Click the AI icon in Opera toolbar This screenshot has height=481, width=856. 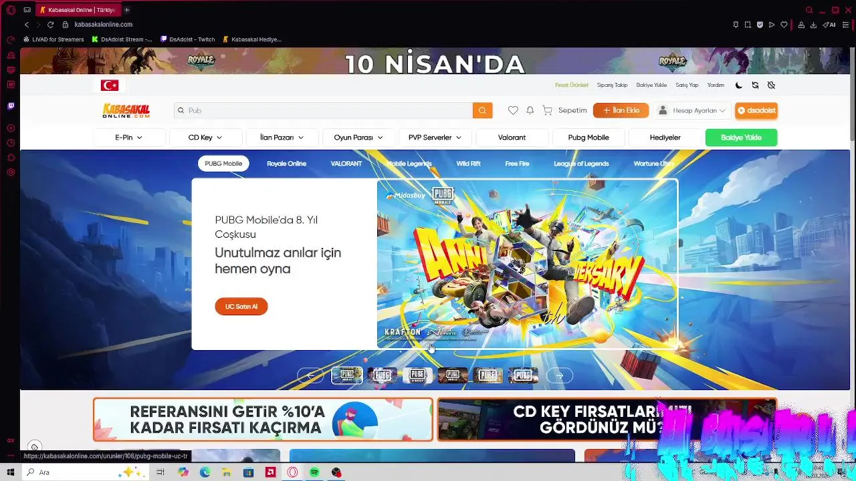[x=829, y=25]
